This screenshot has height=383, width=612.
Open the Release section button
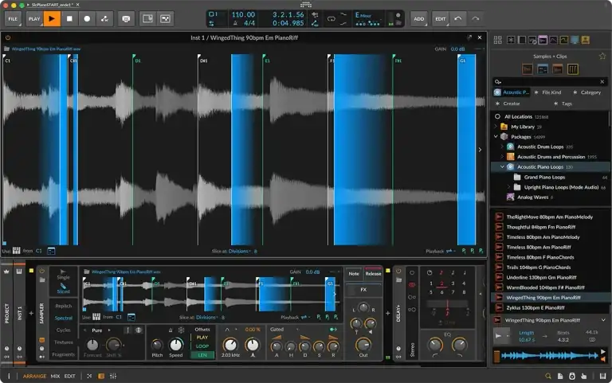(x=373, y=273)
